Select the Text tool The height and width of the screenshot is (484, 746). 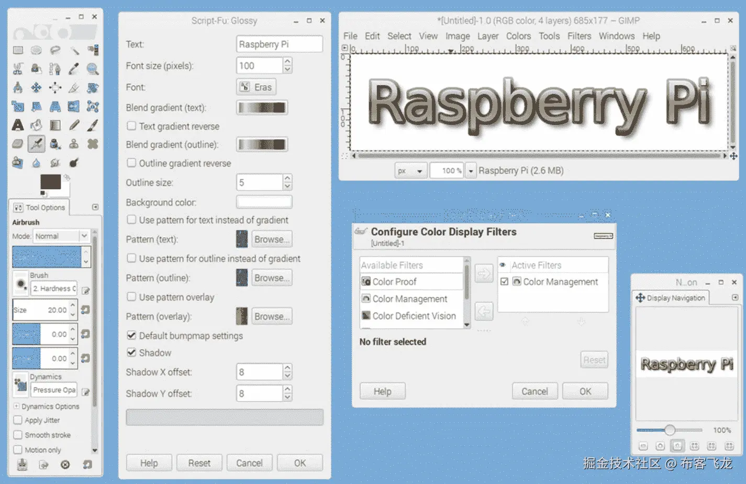18,125
